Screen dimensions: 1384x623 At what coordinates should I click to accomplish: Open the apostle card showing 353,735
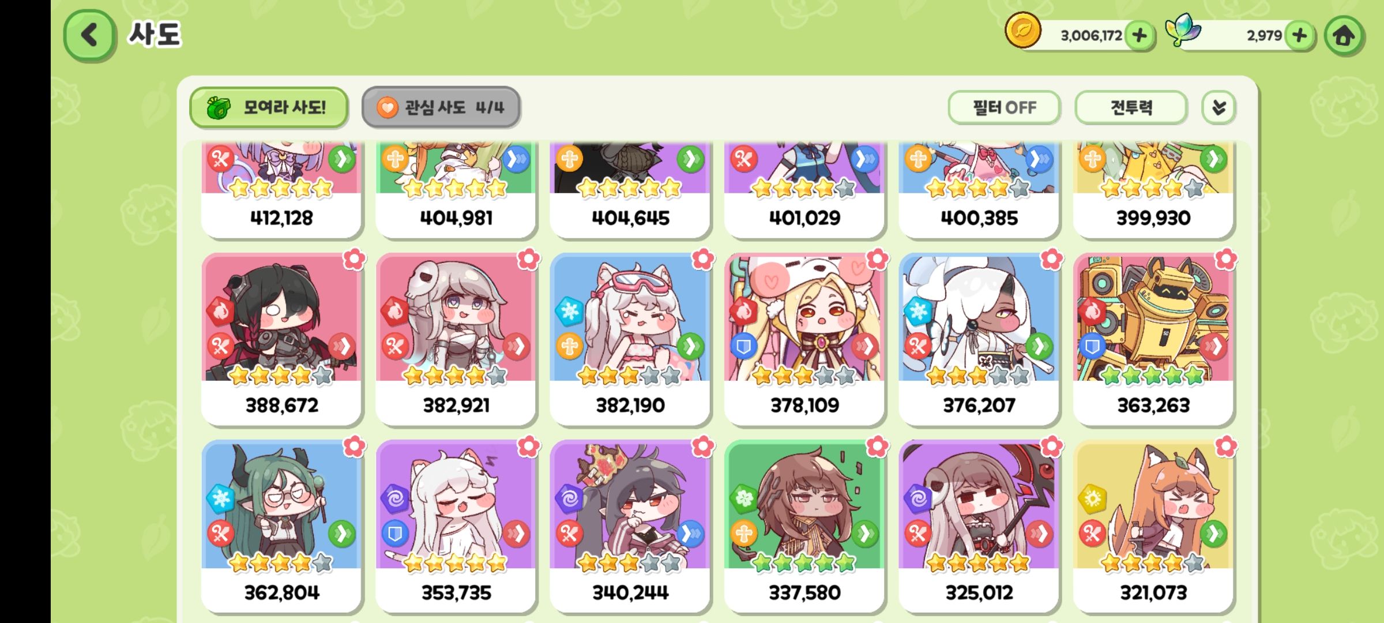[456, 526]
